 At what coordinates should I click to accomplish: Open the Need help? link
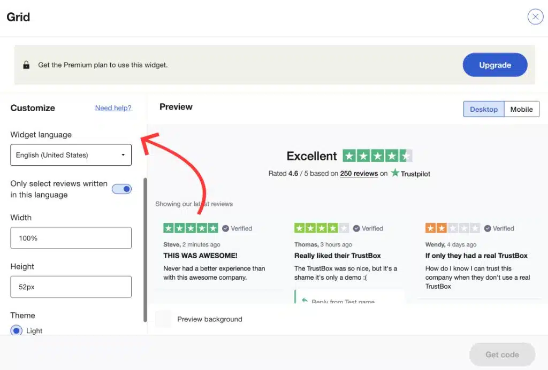point(113,108)
